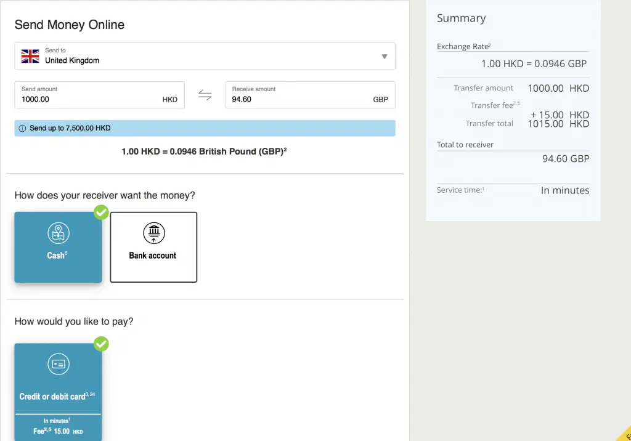Swap amounts using the double-arrow icon

205,95
